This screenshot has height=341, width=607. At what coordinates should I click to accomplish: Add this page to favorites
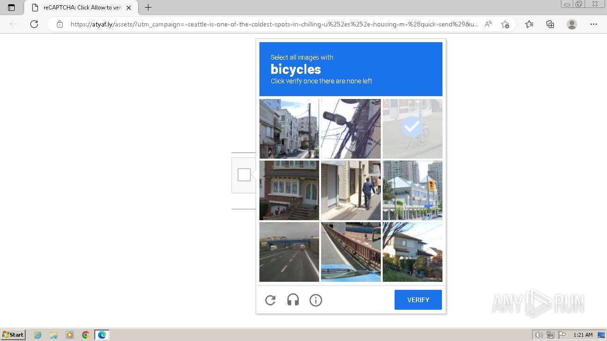506,24
